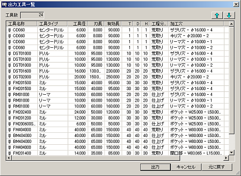This screenshot has height=176, width=241.
Task: Move selected tool up with cyan up arrow
Action: point(217,15)
